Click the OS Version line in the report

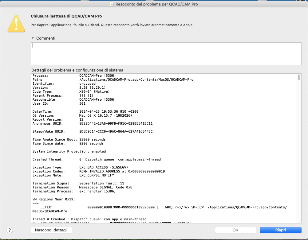click(x=89, y=115)
